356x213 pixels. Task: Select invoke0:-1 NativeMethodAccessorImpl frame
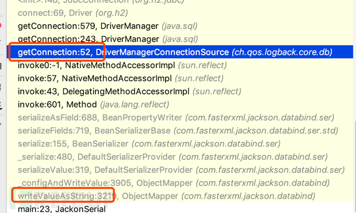pyautogui.click(x=180, y=65)
